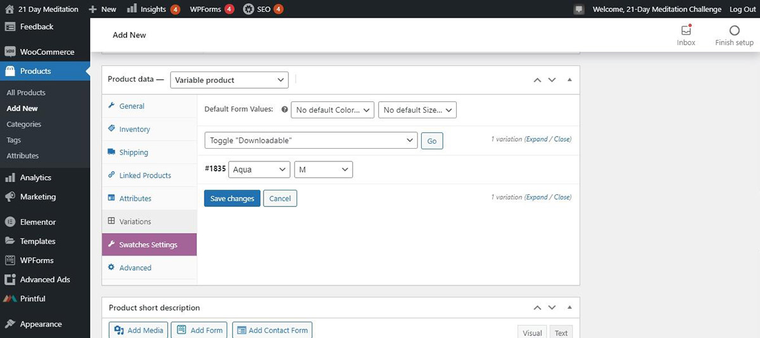Open Insights in the admin bar
Image resolution: width=760 pixels, height=338 pixels.
153,9
